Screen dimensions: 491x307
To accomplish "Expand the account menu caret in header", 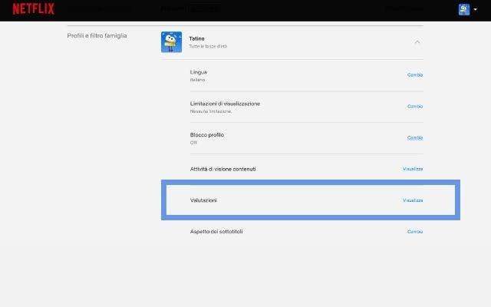I will 476,10.
